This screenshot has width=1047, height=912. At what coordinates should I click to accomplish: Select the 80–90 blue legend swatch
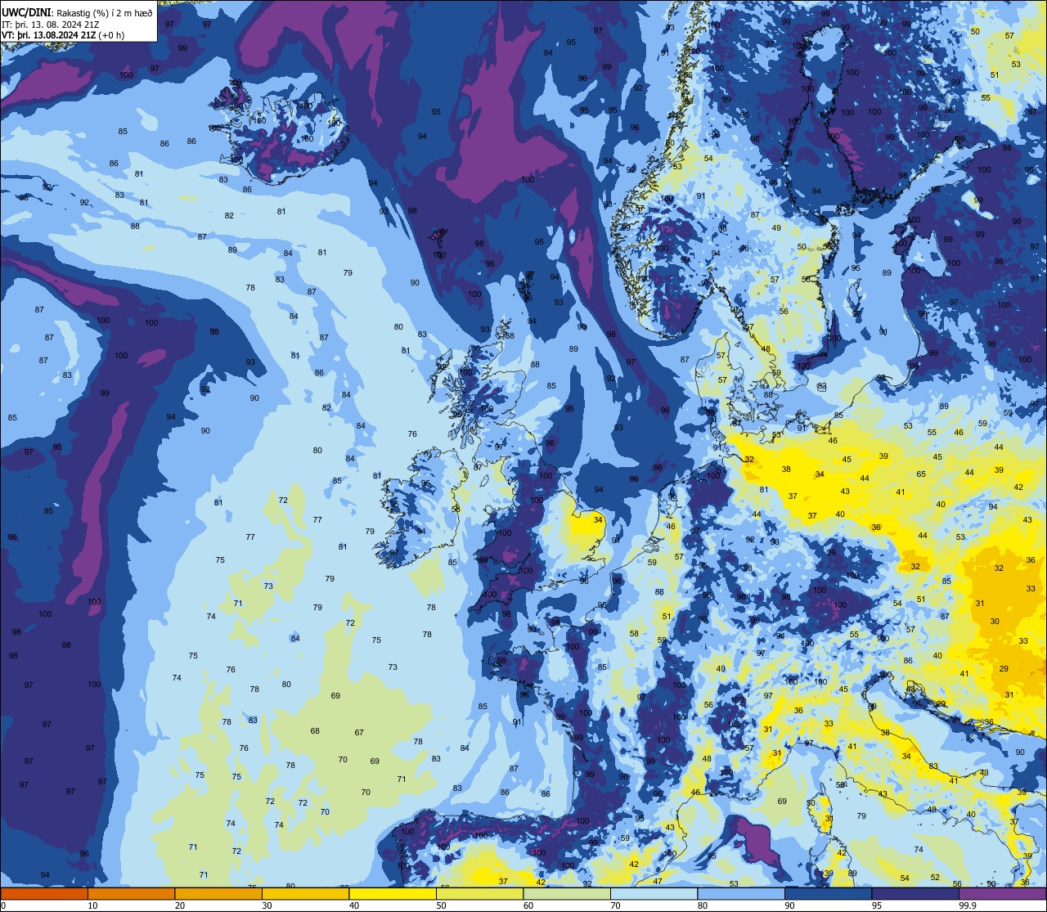(x=741, y=893)
